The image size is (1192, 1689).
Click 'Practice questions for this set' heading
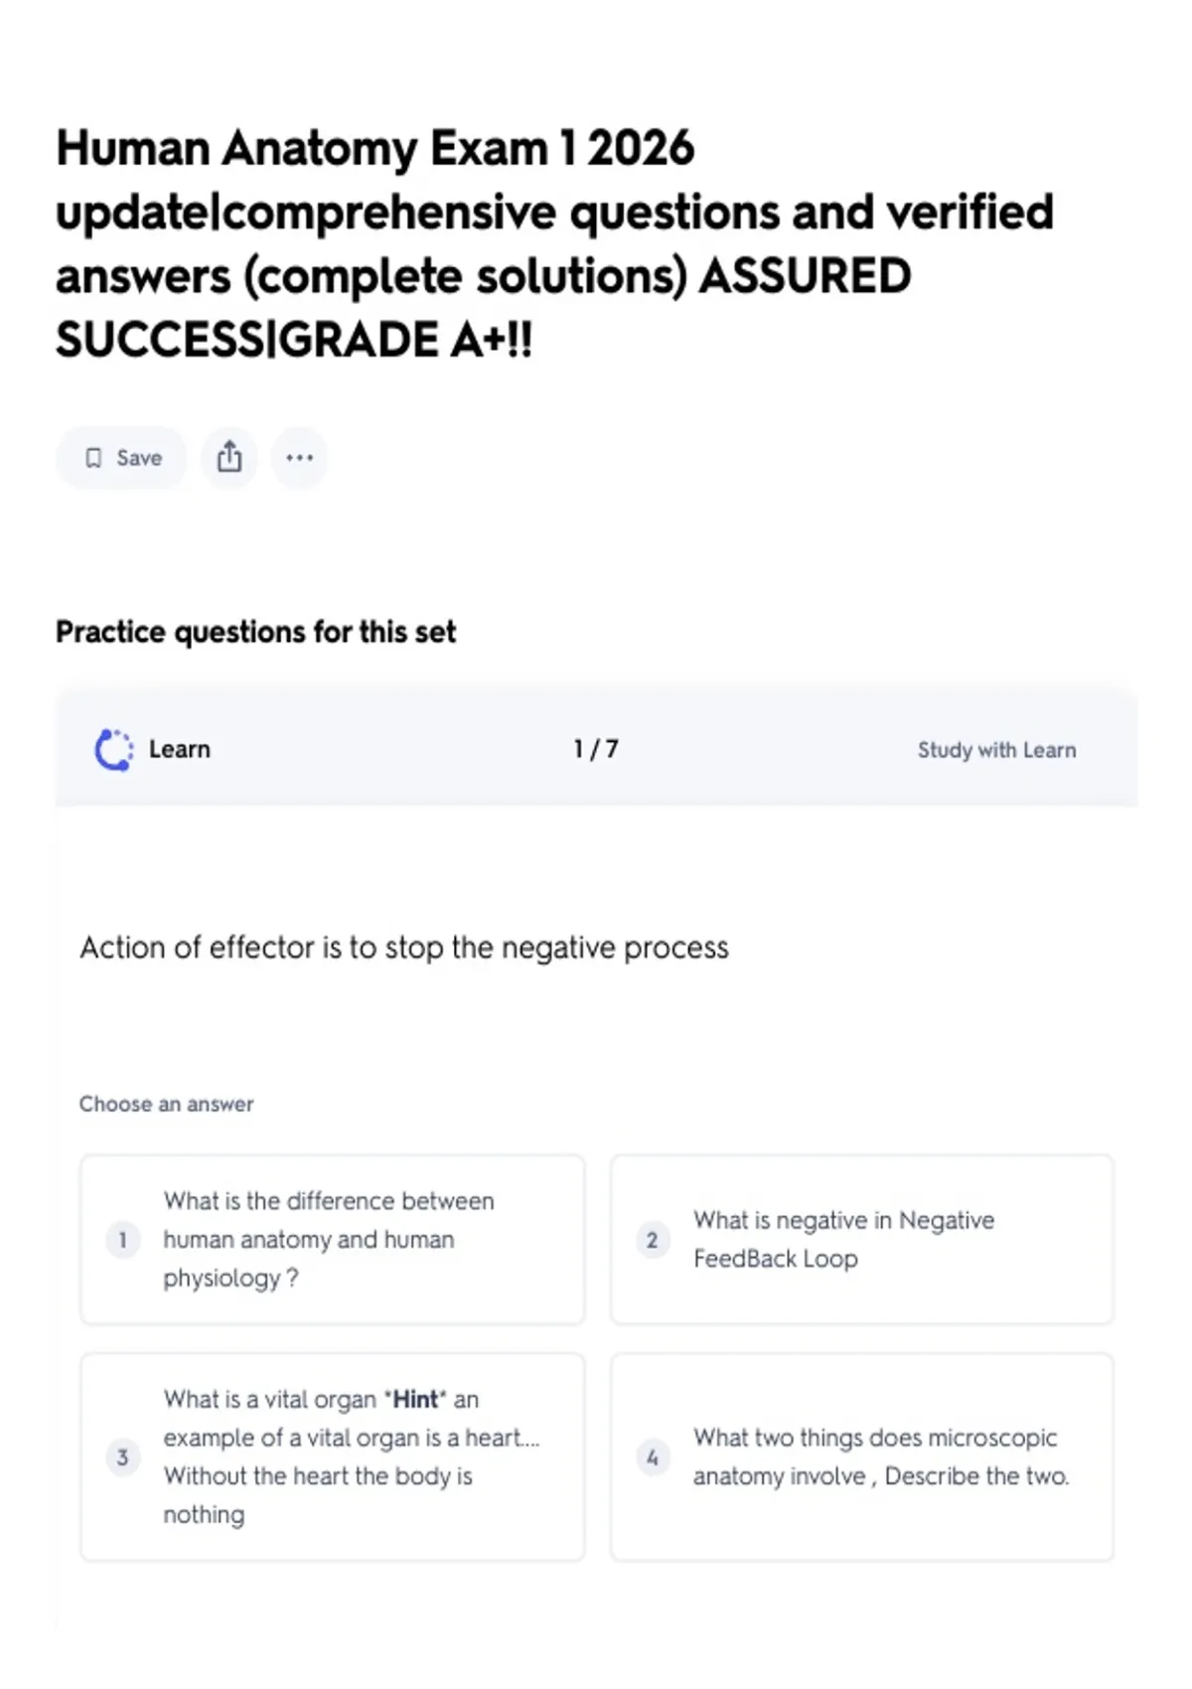click(255, 632)
